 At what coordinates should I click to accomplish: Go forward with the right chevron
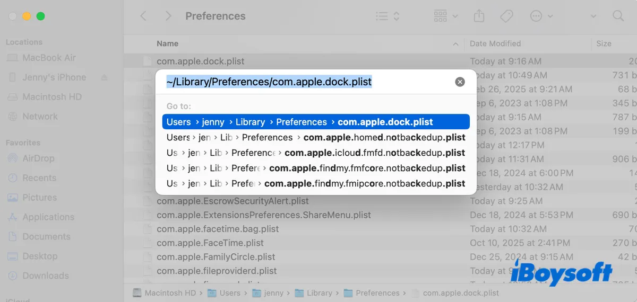(168, 16)
